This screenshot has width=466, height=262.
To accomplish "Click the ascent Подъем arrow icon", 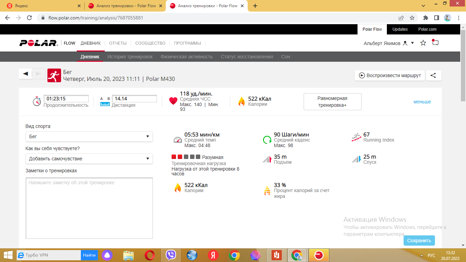I will click(x=267, y=159).
